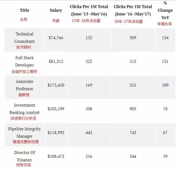Click the $118,992 salary cell
The image size is (177, 169).
pos(56,132)
